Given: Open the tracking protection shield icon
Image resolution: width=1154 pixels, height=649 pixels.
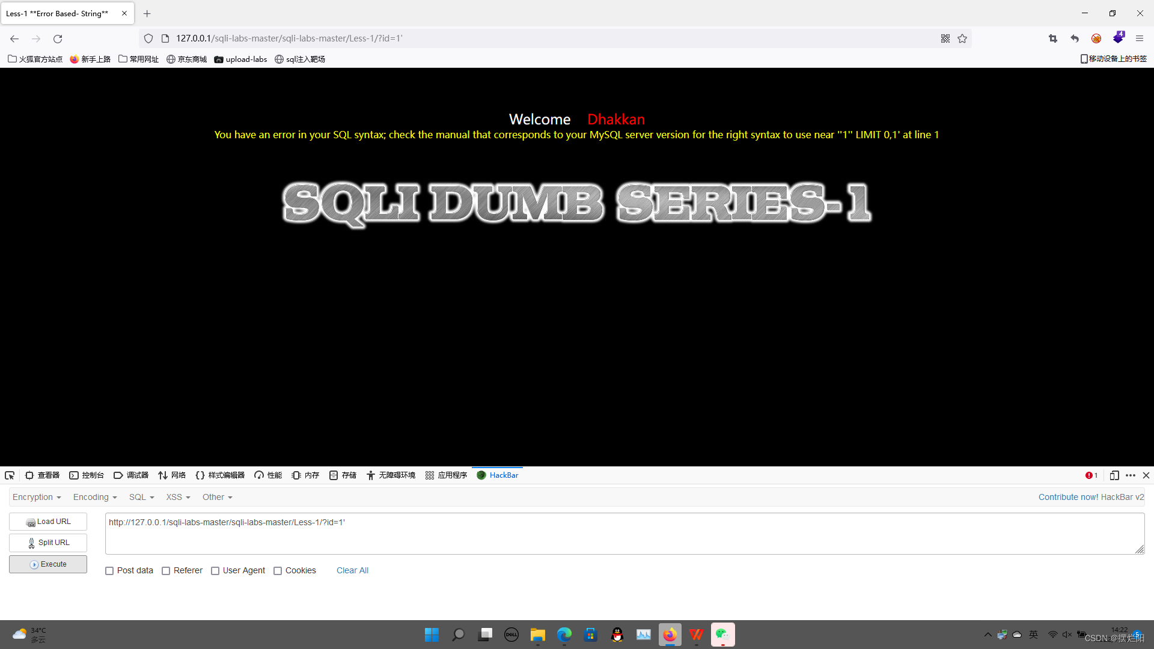Looking at the screenshot, I should [x=148, y=38].
